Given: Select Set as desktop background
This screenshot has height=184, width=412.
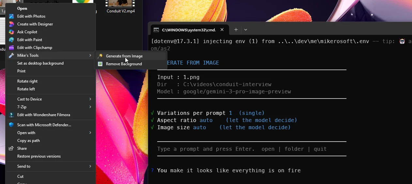Looking at the screenshot, I should 40,63.
